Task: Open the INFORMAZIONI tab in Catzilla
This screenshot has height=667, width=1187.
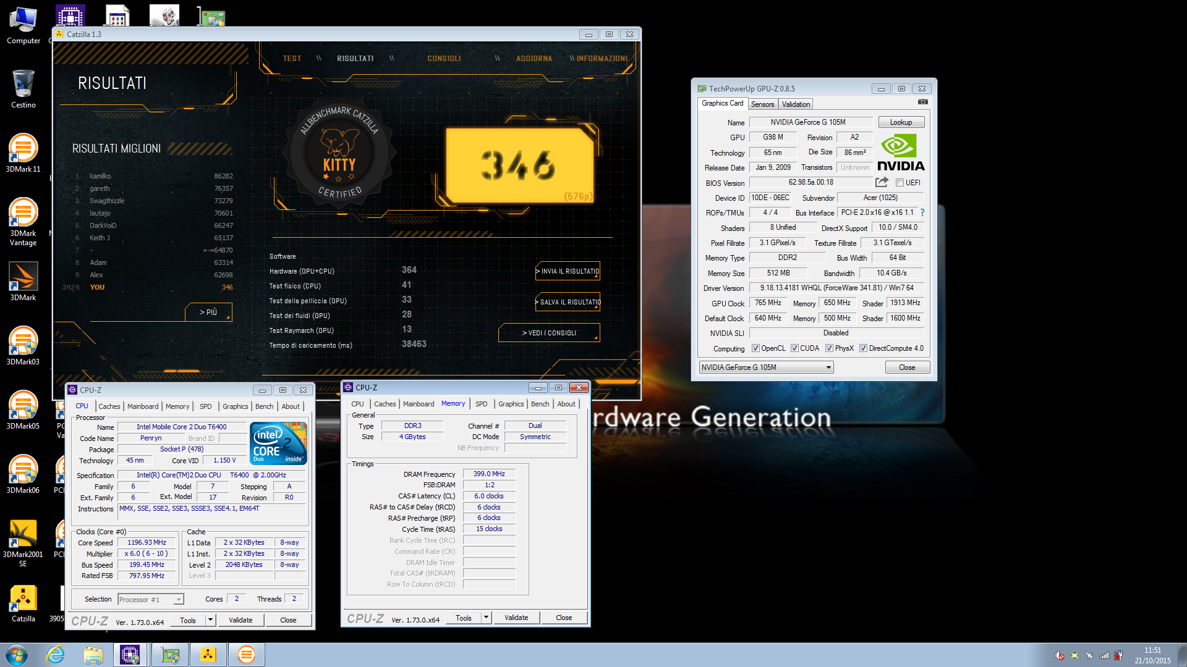Action: click(602, 59)
